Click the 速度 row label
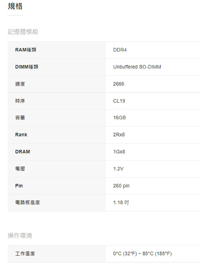201x266 pixels. 20,84
